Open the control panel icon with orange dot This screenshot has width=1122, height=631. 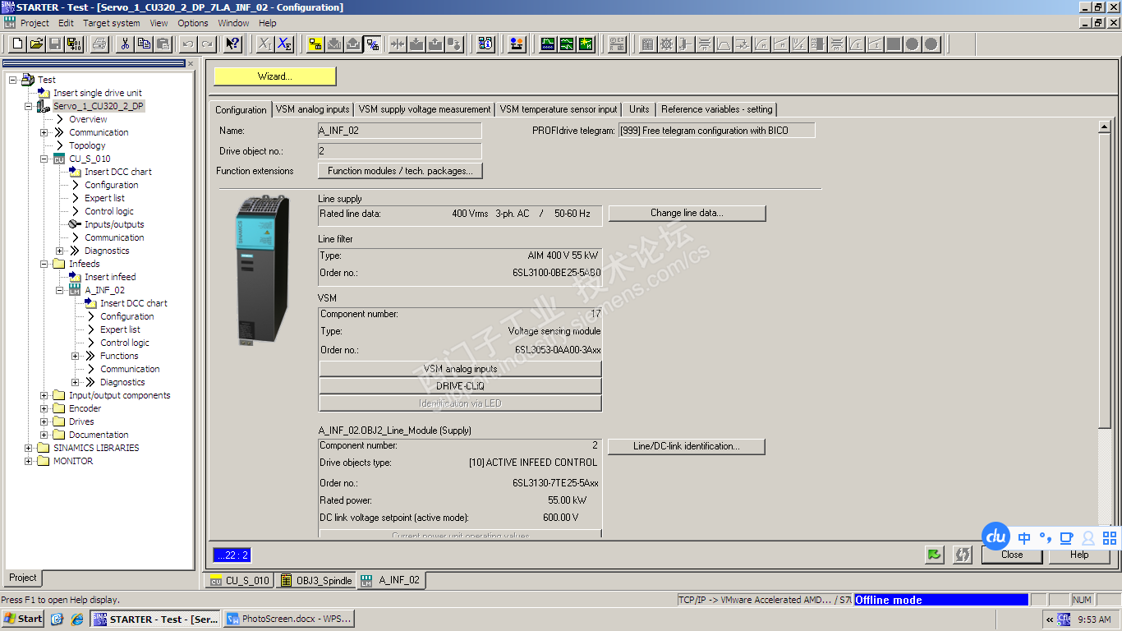(517, 44)
